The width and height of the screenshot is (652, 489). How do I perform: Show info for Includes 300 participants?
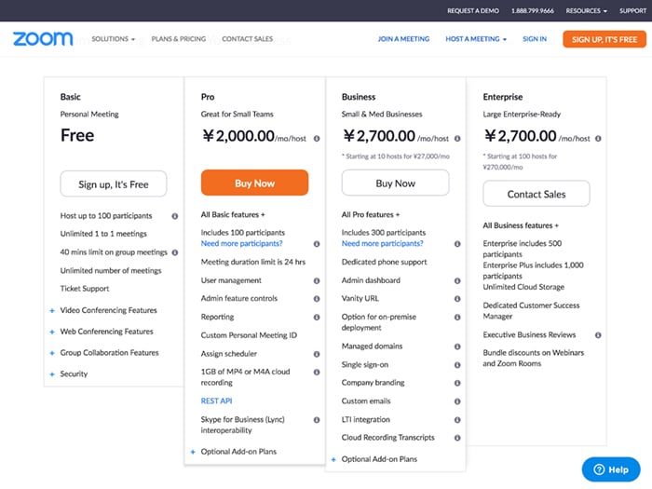point(457,244)
